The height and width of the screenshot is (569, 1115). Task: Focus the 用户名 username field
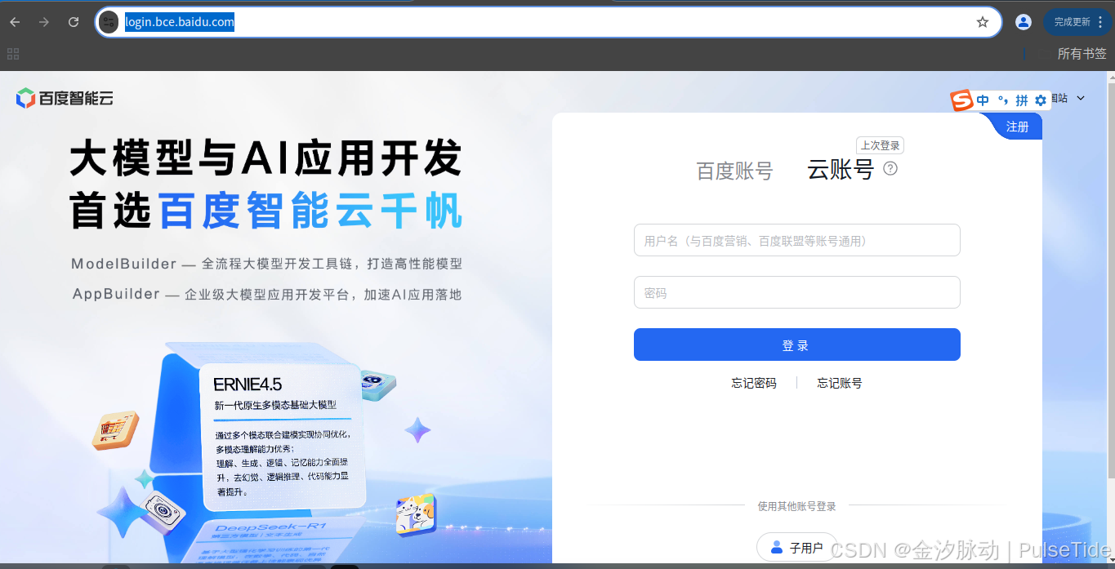pos(796,240)
